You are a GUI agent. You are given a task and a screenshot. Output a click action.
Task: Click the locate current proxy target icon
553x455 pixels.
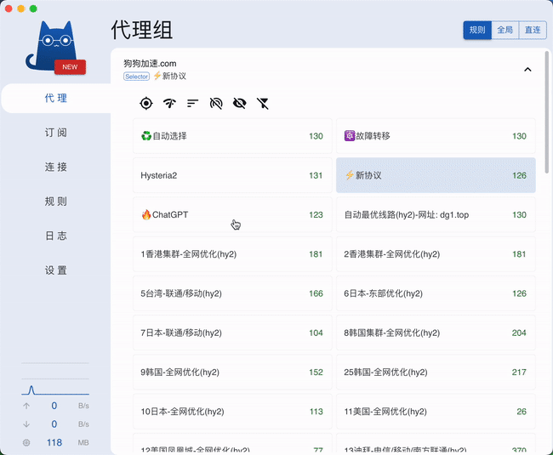[x=146, y=104]
